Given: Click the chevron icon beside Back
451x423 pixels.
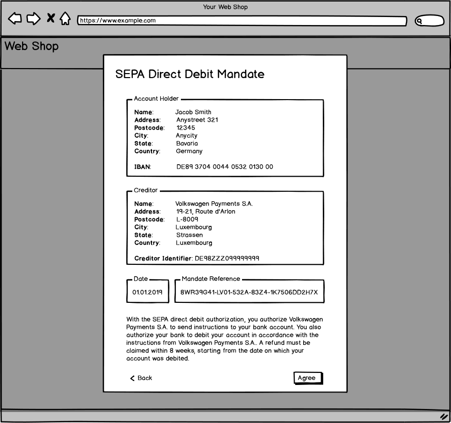Looking at the screenshot, I should [x=132, y=378].
